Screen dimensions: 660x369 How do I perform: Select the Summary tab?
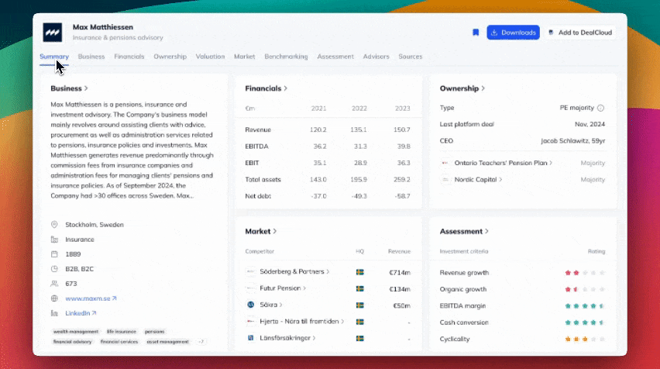pos(54,57)
